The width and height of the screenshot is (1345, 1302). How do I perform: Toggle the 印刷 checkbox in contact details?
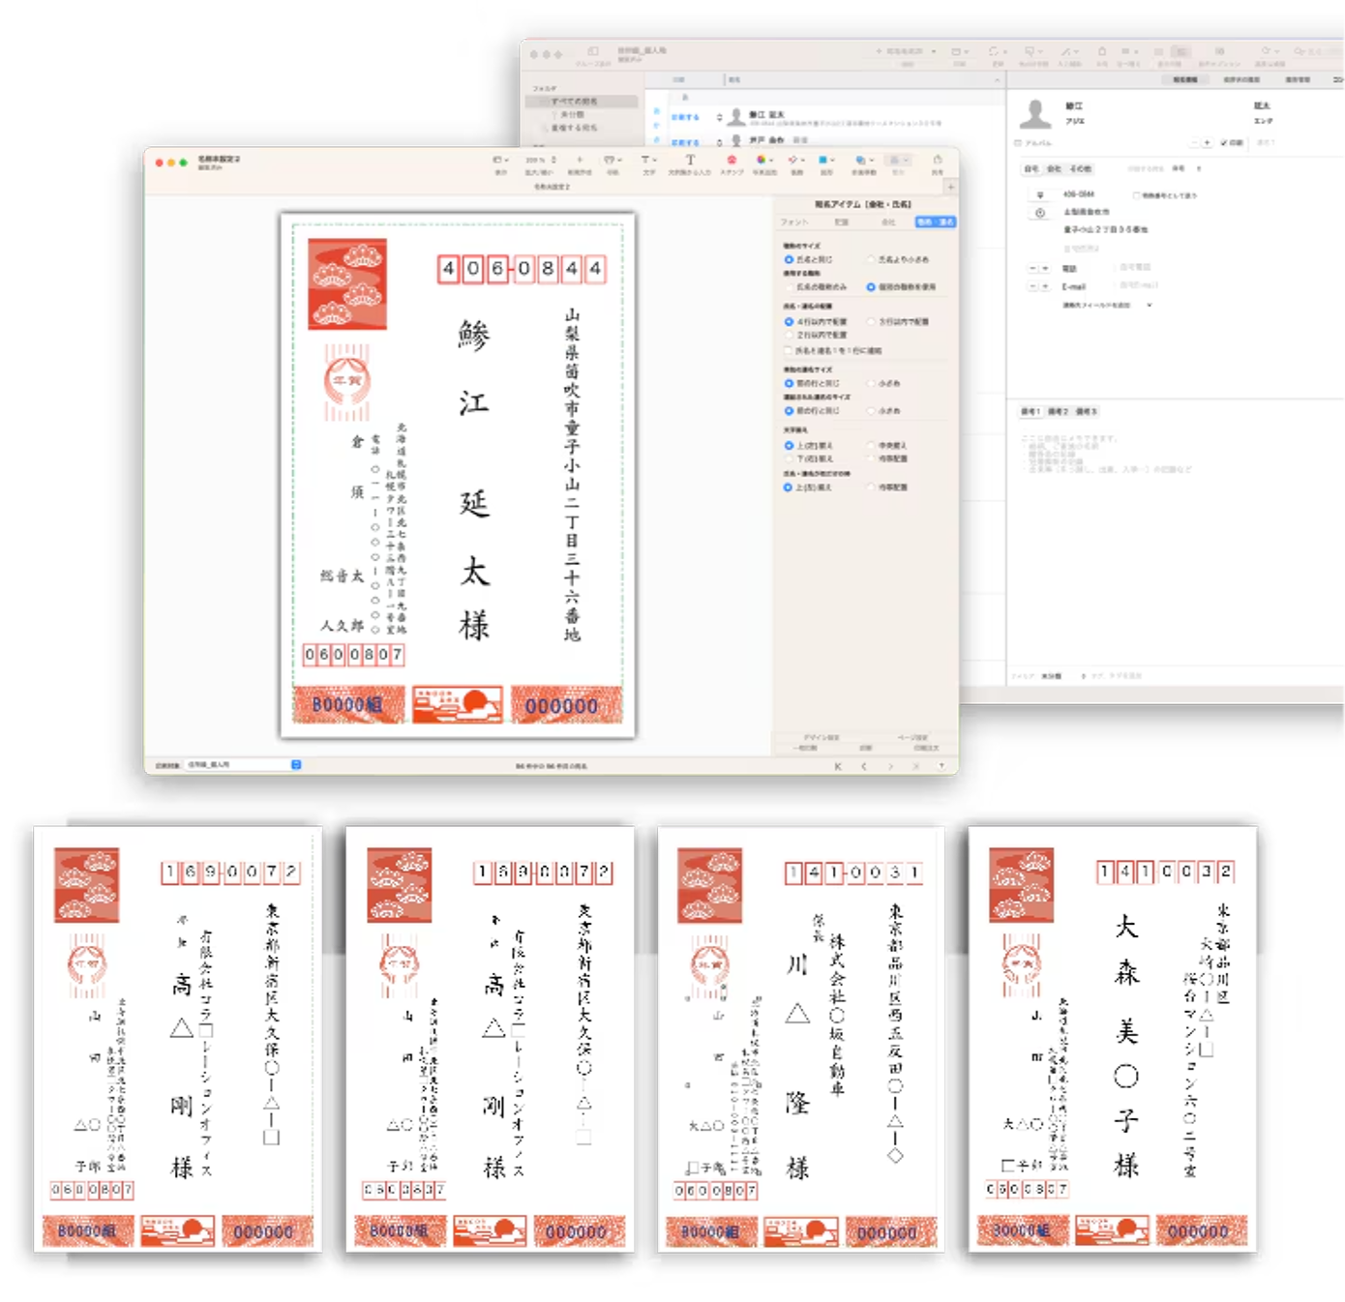(x=1225, y=143)
